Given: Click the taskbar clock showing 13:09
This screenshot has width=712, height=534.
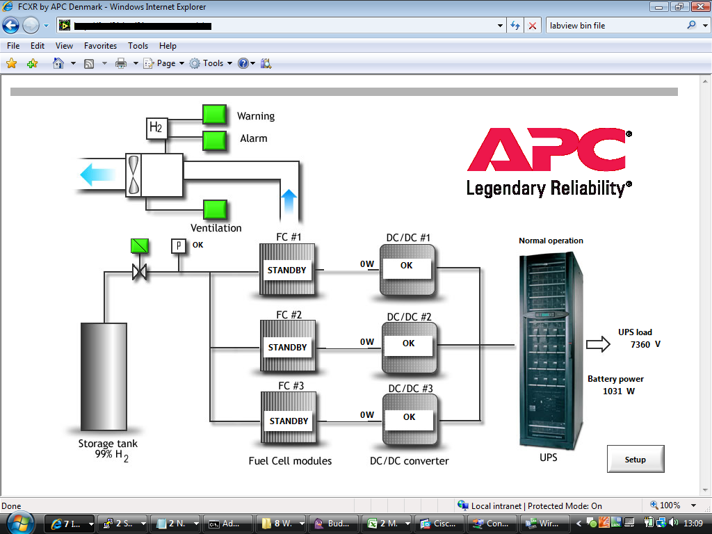Looking at the screenshot, I should pos(693,523).
